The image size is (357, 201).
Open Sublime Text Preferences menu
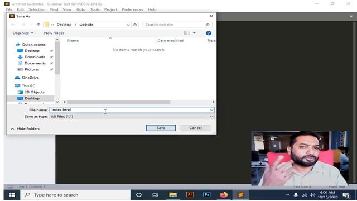[x=132, y=9]
